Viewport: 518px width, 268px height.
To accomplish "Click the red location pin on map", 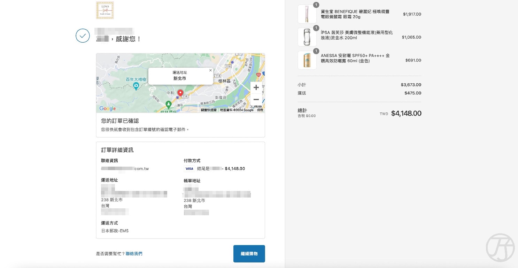I will point(180,93).
